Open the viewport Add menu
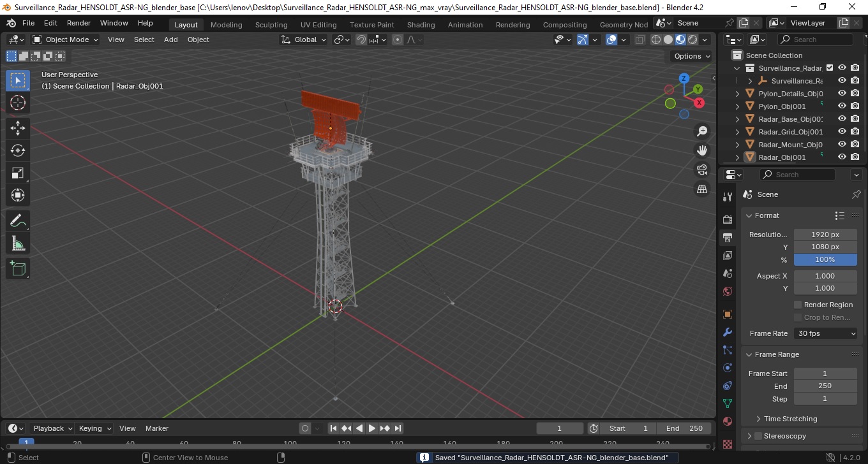868x464 pixels. [171, 40]
